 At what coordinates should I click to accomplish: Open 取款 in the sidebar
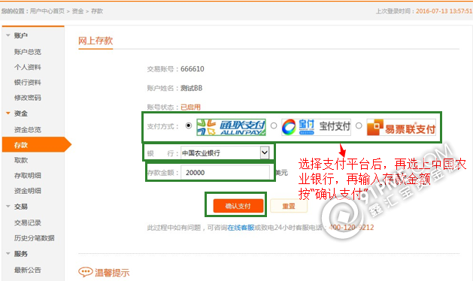click(x=21, y=160)
